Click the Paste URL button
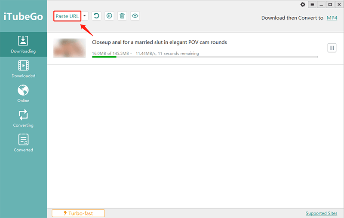344x218 pixels. (67, 16)
